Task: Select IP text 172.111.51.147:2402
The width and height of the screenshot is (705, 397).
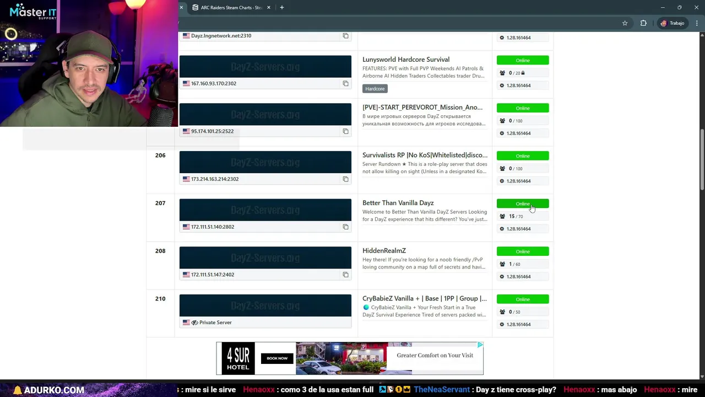Action: click(213, 275)
